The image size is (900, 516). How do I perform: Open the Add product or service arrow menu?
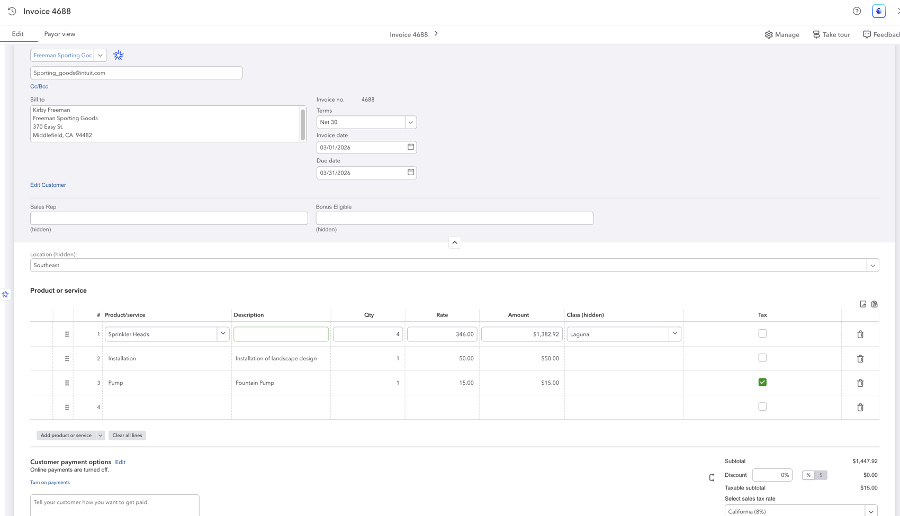[x=100, y=436]
